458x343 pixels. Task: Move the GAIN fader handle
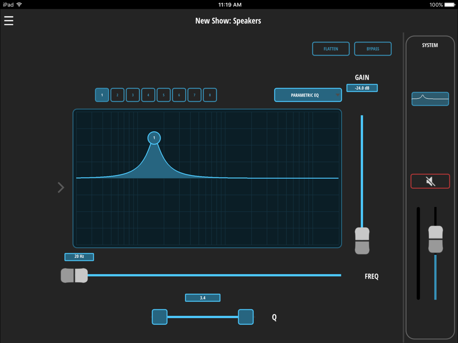(x=362, y=240)
